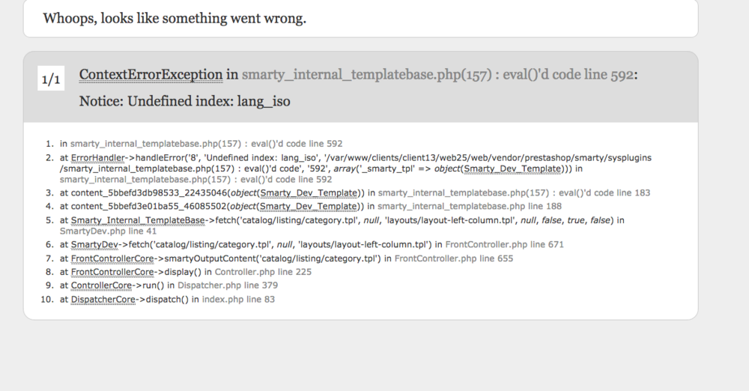Click 'Undefined index: lang_iso' notice text
Viewport: 749px width, 391px height.
click(x=184, y=101)
